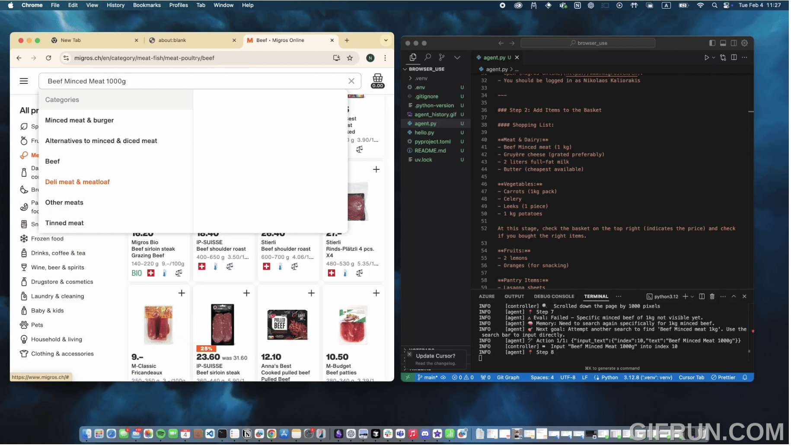Open the File menu
The image size is (791, 446).
coord(55,5)
